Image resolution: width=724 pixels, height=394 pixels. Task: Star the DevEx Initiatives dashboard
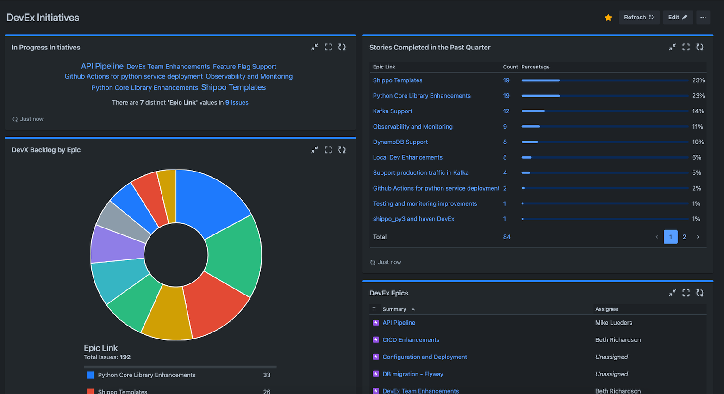[608, 17]
